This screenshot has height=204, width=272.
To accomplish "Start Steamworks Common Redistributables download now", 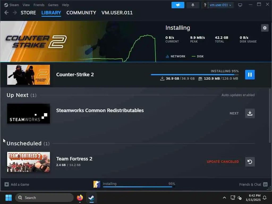I will (250, 113).
